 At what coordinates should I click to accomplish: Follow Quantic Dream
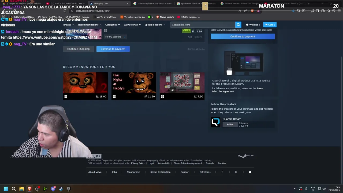pyautogui.click(x=230, y=124)
